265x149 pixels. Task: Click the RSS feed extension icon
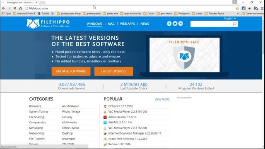tap(256, 8)
